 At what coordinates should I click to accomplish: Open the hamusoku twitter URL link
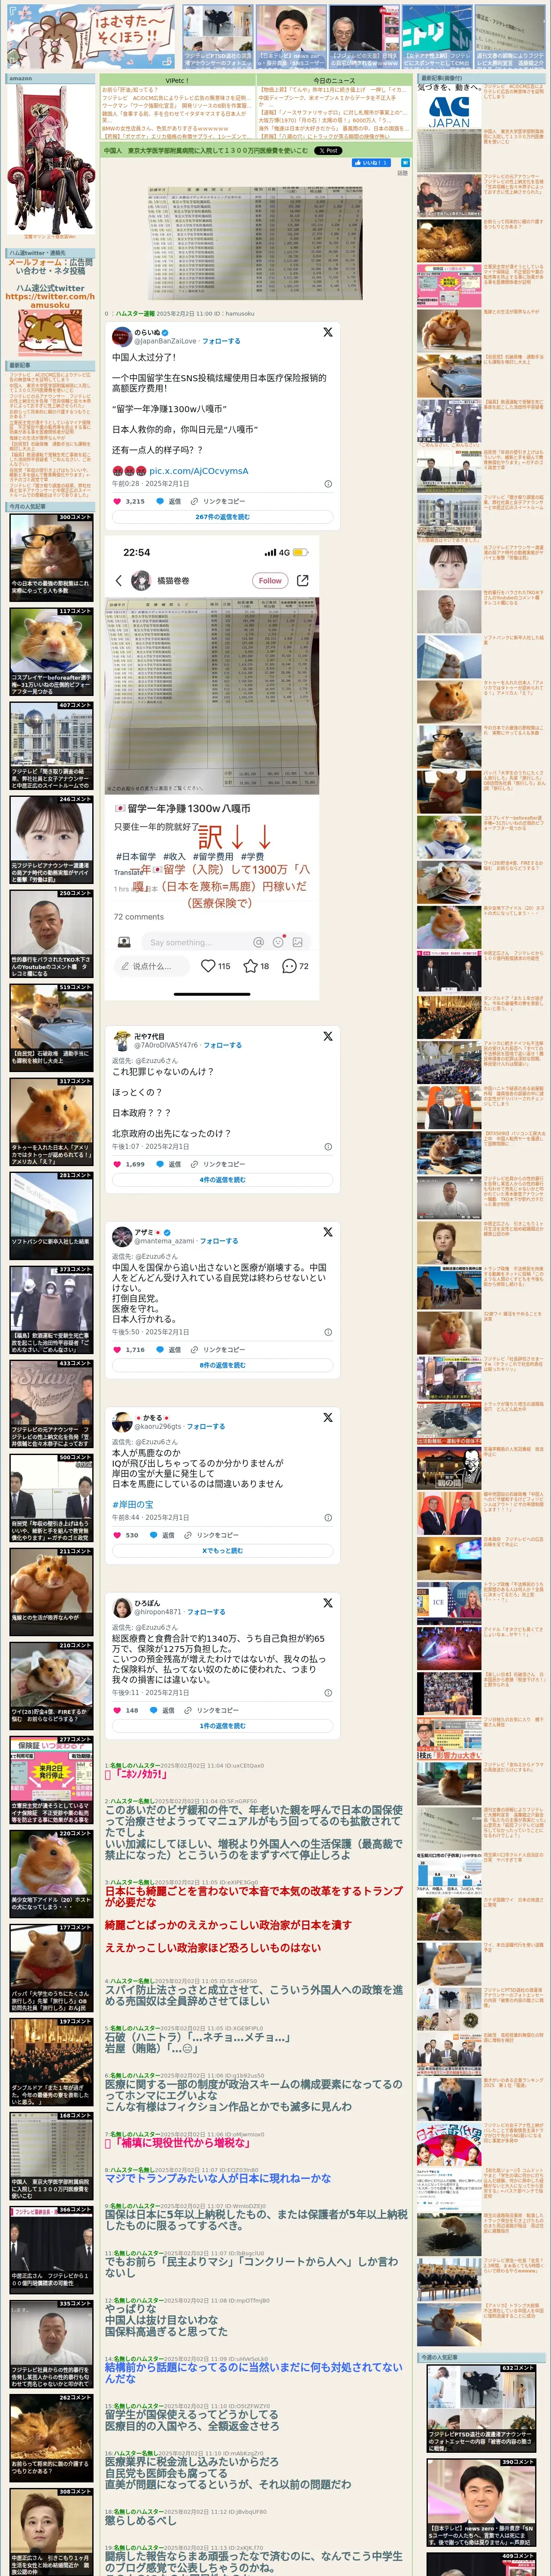click(x=50, y=301)
